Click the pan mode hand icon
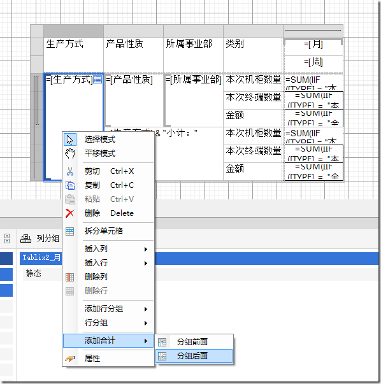This screenshot has width=381, height=384. point(70,153)
